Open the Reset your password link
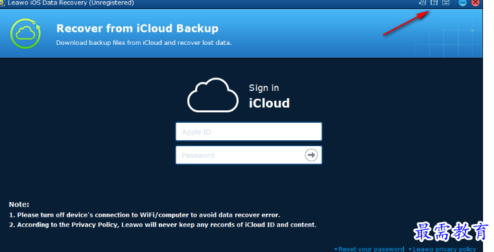Image resolution: width=494 pixels, height=252 pixels. [x=371, y=249]
